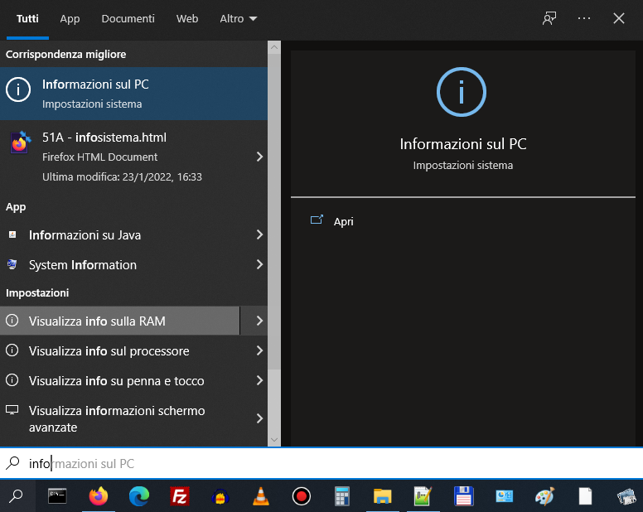This screenshot has width=643, height=512.
Task: Open the feedback person icon
Action: click(549, 18)
